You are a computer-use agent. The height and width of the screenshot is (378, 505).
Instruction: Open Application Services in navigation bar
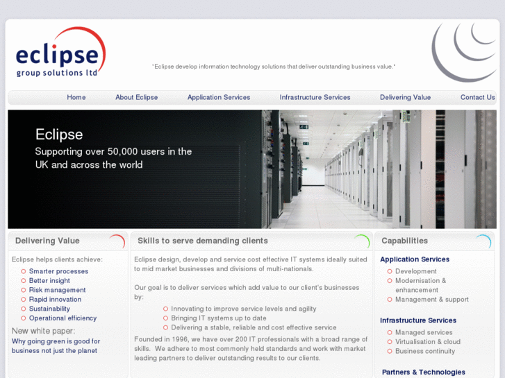tap(219, 97)
